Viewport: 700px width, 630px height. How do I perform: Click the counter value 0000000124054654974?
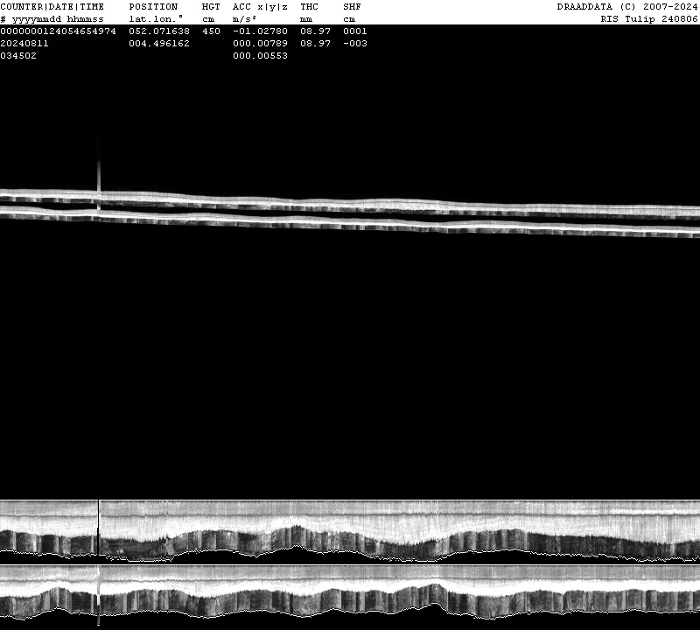[58, 31]
